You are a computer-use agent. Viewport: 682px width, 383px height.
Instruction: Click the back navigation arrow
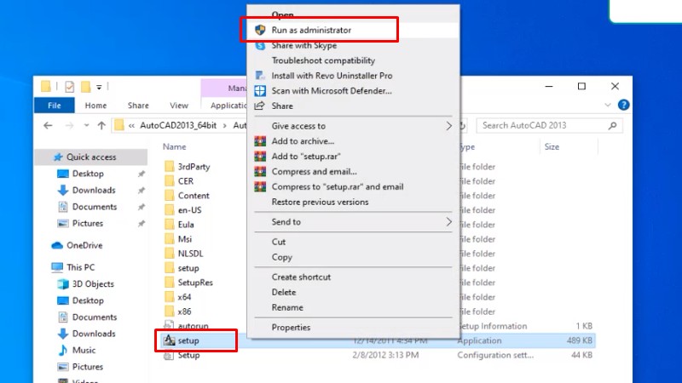[x=47, y=125]
